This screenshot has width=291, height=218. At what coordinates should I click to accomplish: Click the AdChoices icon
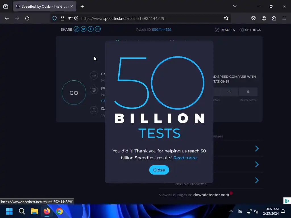tap(287, 201)
